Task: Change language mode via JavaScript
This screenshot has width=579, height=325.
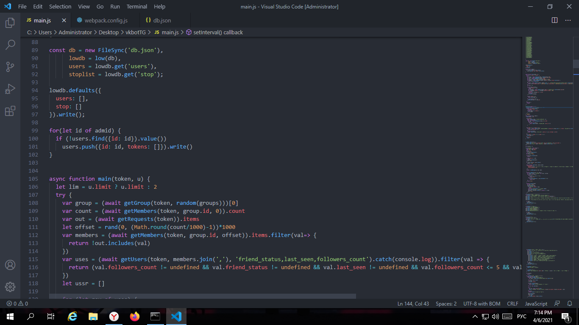Action: [536, 303]
